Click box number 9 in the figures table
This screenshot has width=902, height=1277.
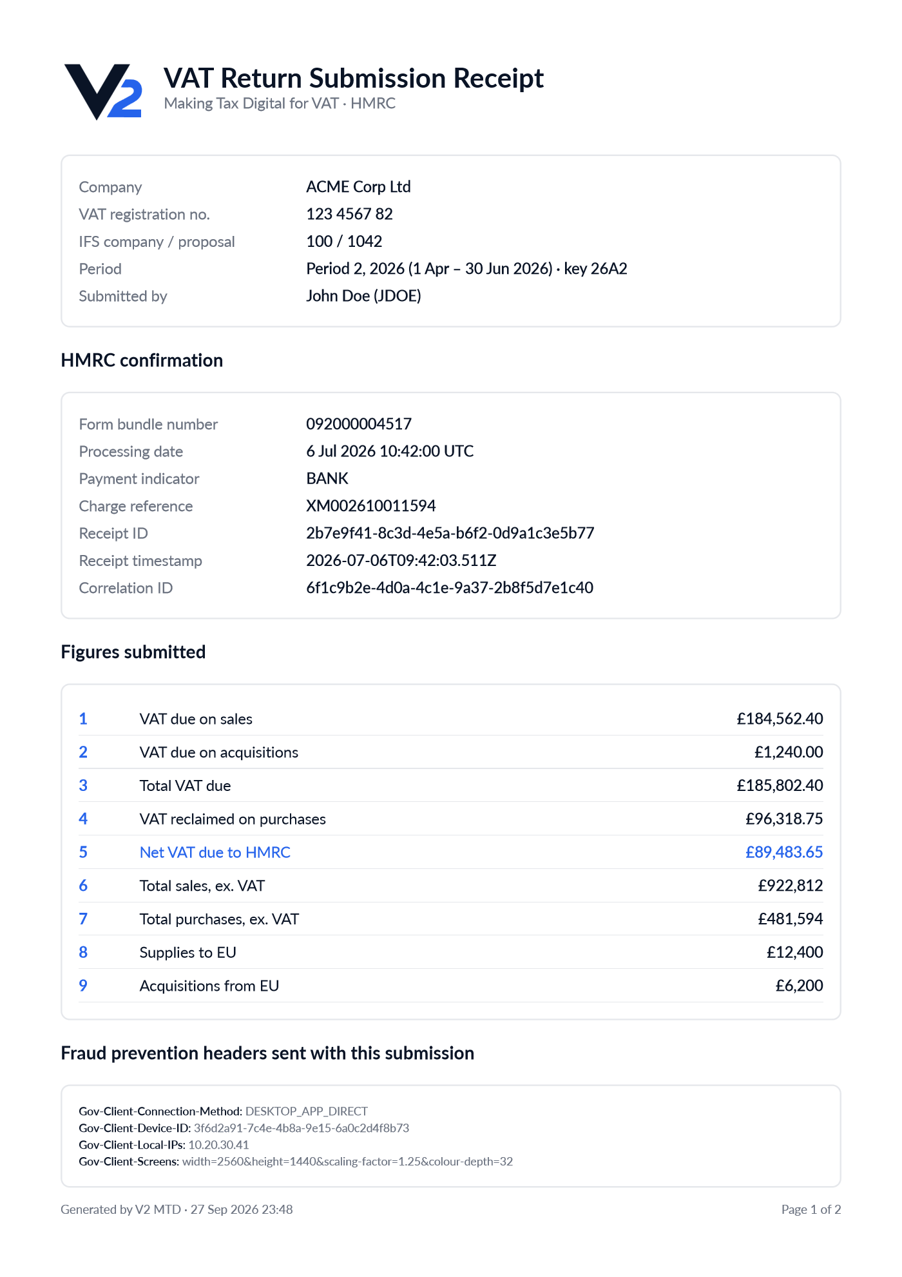(83, 986)
